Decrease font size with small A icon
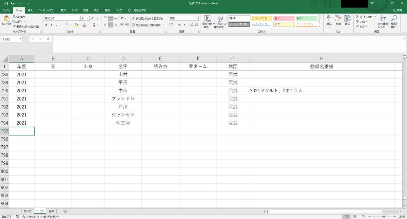The image size is (407, 219). click(x=97, y=18)
